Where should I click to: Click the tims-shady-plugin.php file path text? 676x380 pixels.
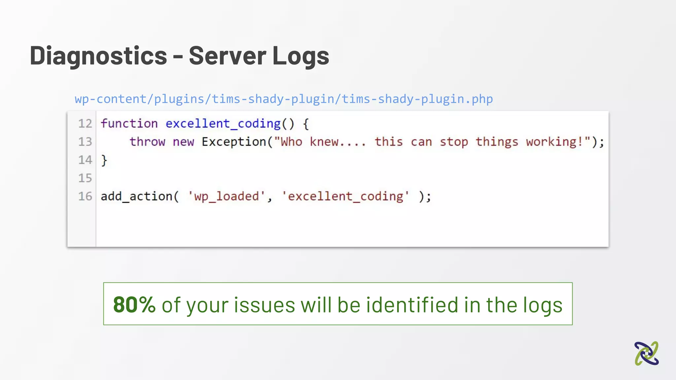284,99
